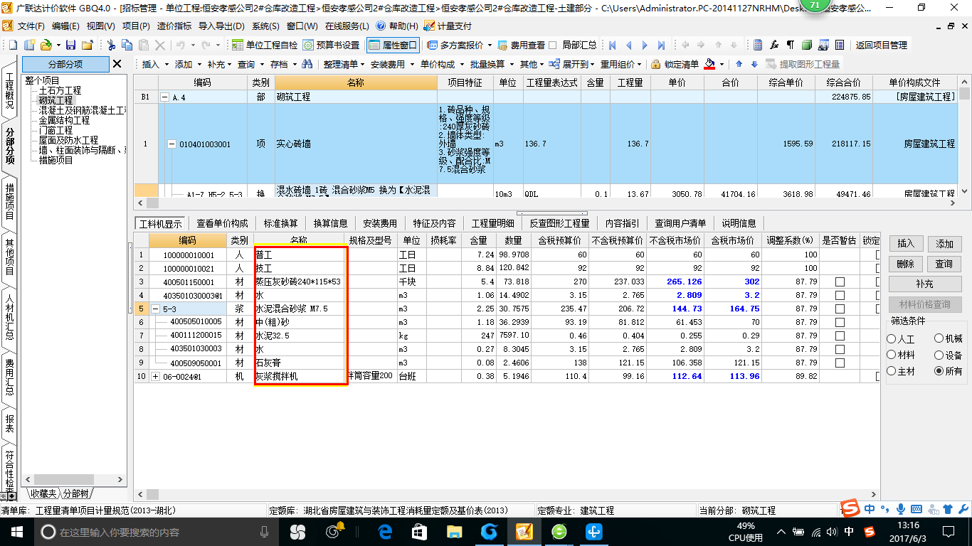Switch to 查看单价构成 tab
This screenshot has height=546, width=972.
pyautogui.click(x=222, y=223)
